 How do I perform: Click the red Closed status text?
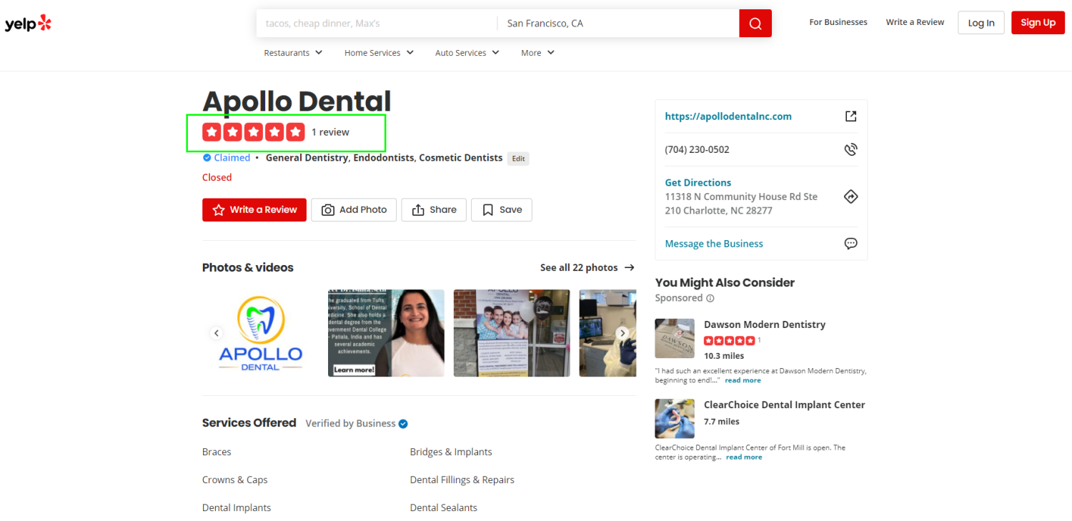[217, 177]
